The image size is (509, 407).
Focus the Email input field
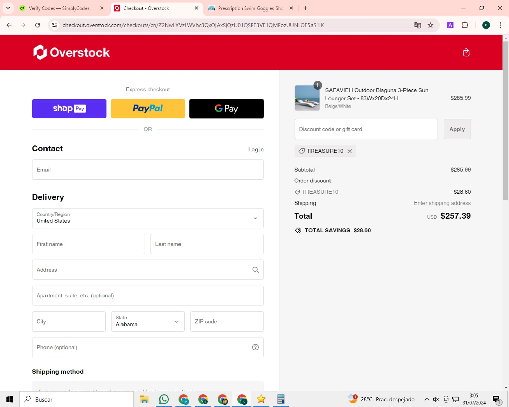(x=148, y=170)
